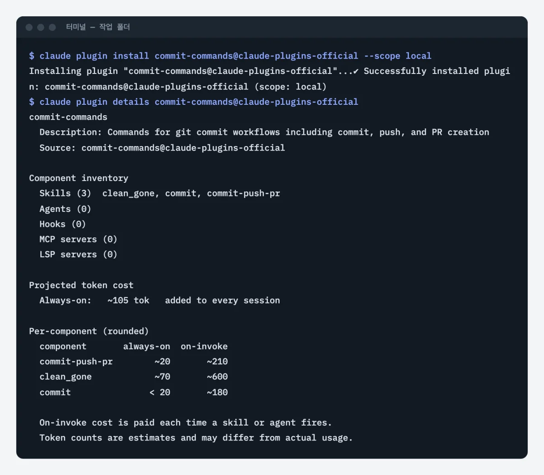Screen dimensions: 544x475
Task: Click 'commit-push-pr' in the cost table
Action: tap(76, 362)
